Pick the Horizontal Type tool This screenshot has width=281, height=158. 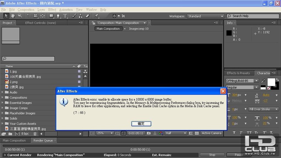65,16
